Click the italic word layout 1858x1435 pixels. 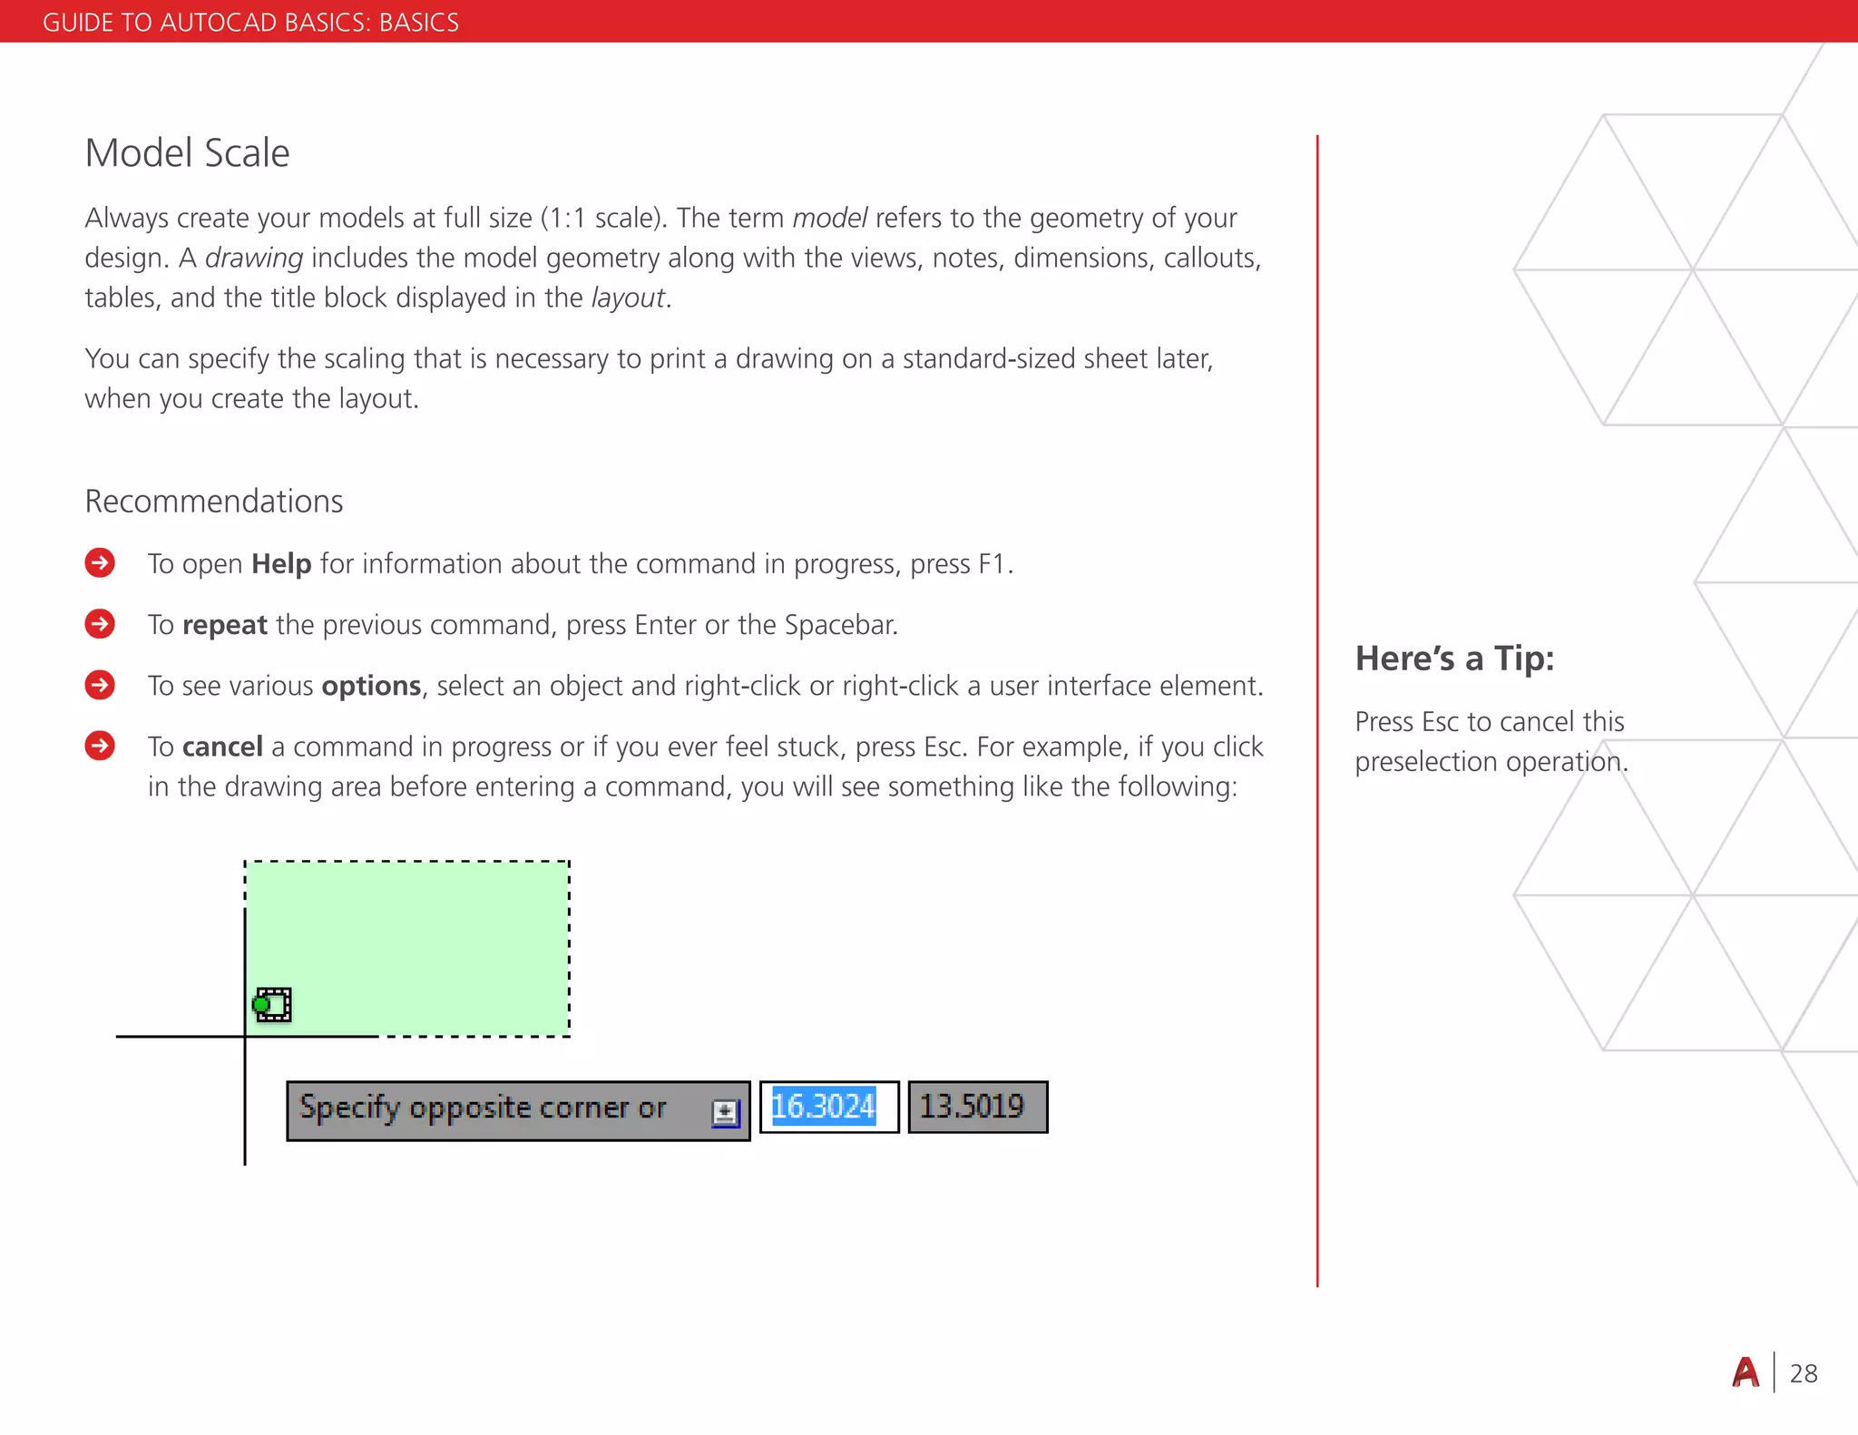pos(628,298)
